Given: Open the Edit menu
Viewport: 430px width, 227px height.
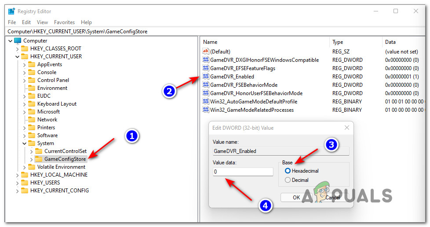Looking at the screenshot, I should [x=26, y=22].
